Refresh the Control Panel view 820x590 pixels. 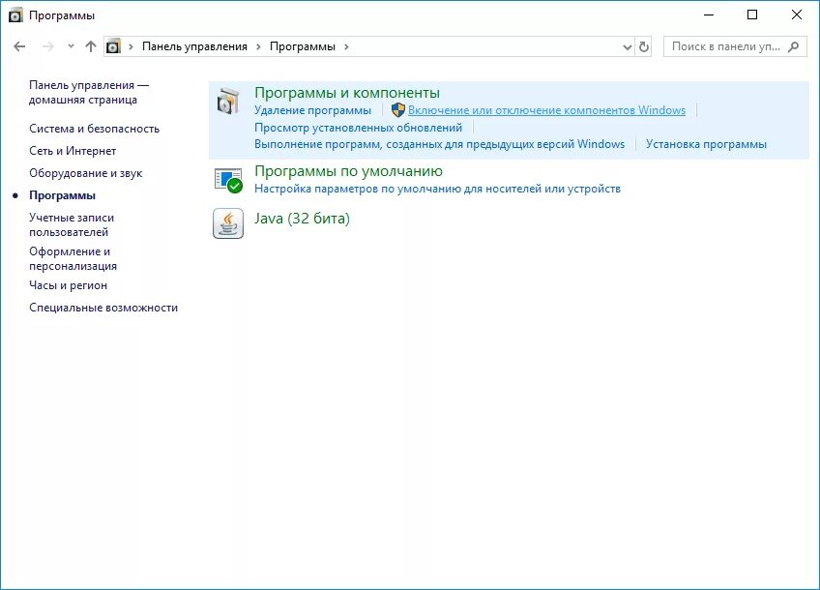(644, 46)
